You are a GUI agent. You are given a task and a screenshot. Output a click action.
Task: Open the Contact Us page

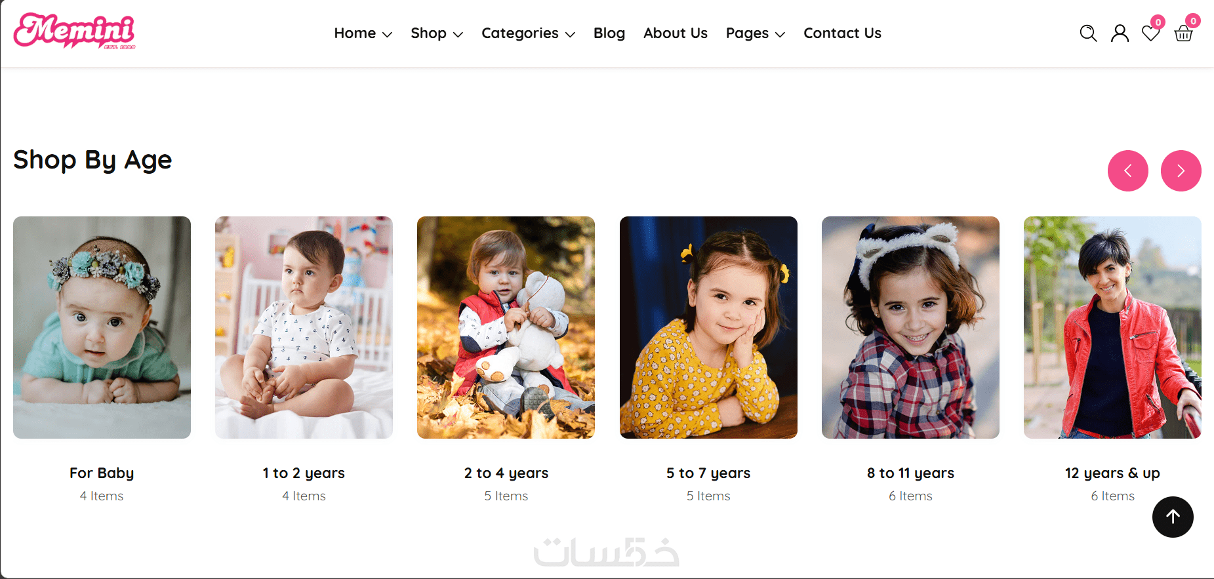click(842, 33)
